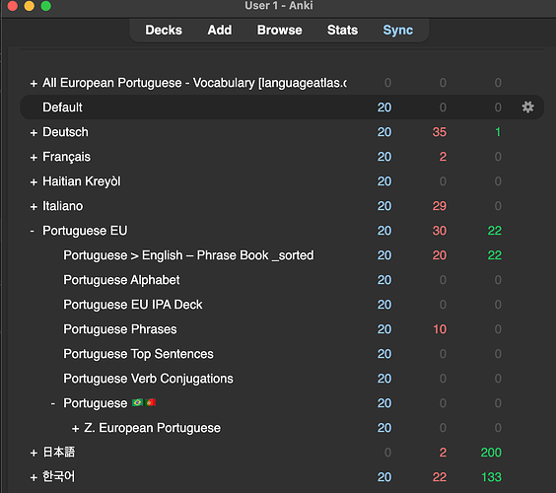Expand the 日本語 deck
The image size is (556, 493).
34,453
